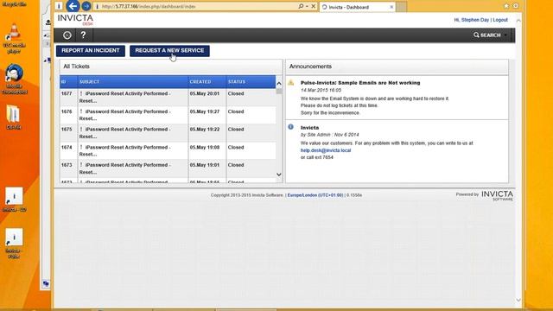Image resolution: width=553 pixels, height=311 pixels.
Task: Click the info icon beside Invicta announcement
Action: point(290,127)
